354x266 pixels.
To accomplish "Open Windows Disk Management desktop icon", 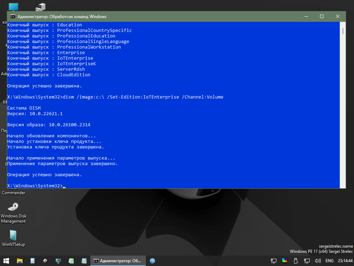I will 13,207.
